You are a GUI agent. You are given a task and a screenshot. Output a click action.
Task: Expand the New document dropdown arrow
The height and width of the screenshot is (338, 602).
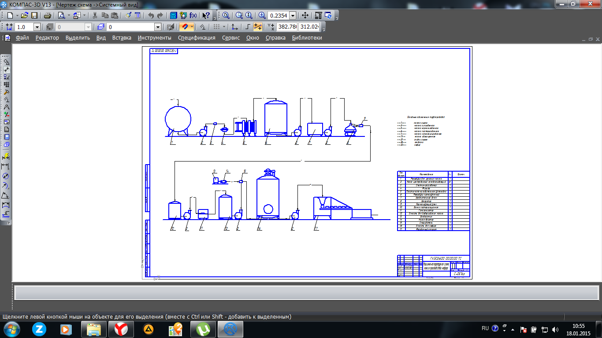[x=17, y=15]
